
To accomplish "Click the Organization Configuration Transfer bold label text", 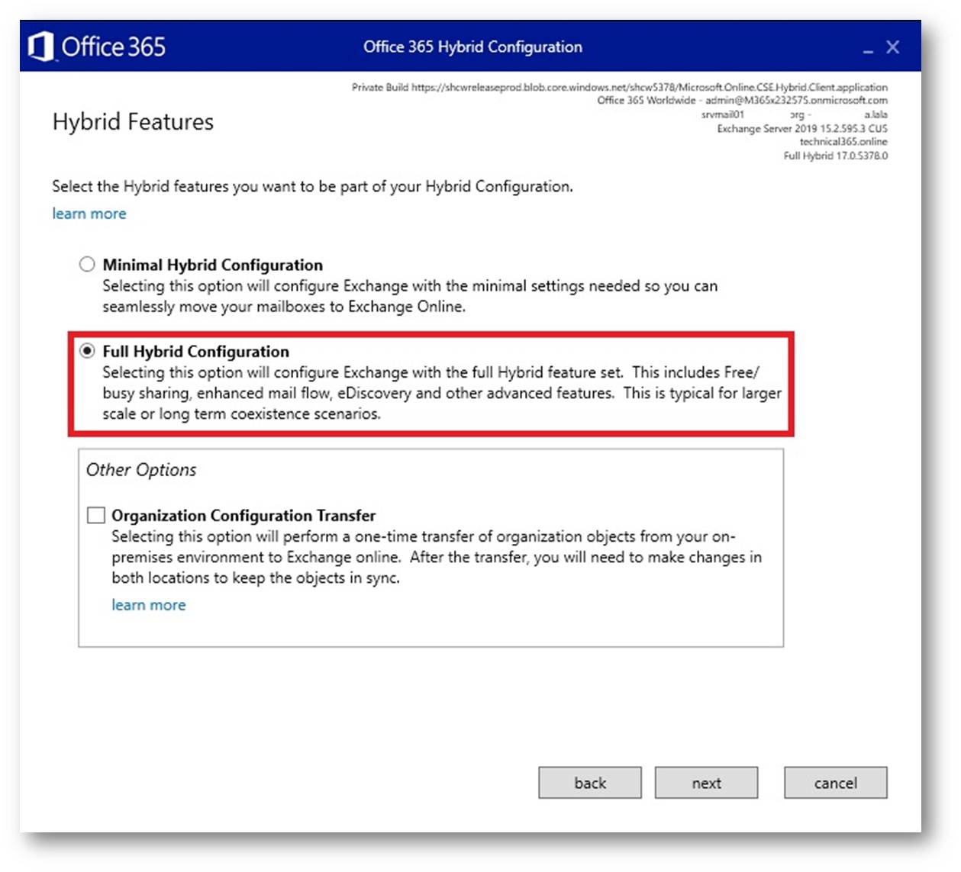I will tap(243, 516).
